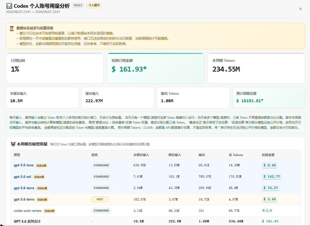Click the 14.29M total tokens cell

(x=234, y=165)
